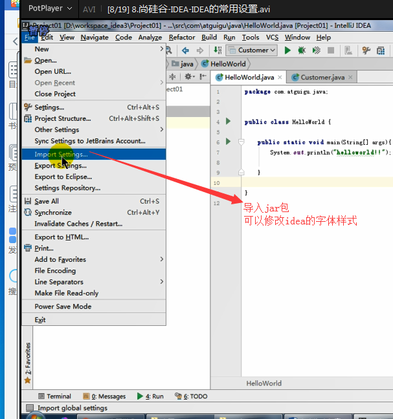Click the collapse-all icon in Project panel
393x419 pixels.
point(173,77)
